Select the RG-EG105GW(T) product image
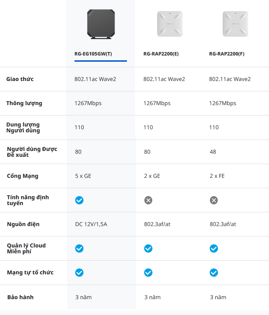269x315 pixels. [101, 24]
